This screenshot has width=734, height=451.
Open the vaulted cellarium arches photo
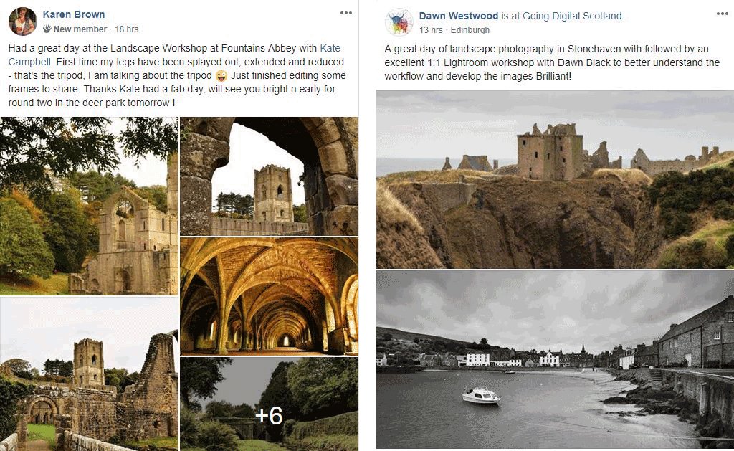click(270, 296)
